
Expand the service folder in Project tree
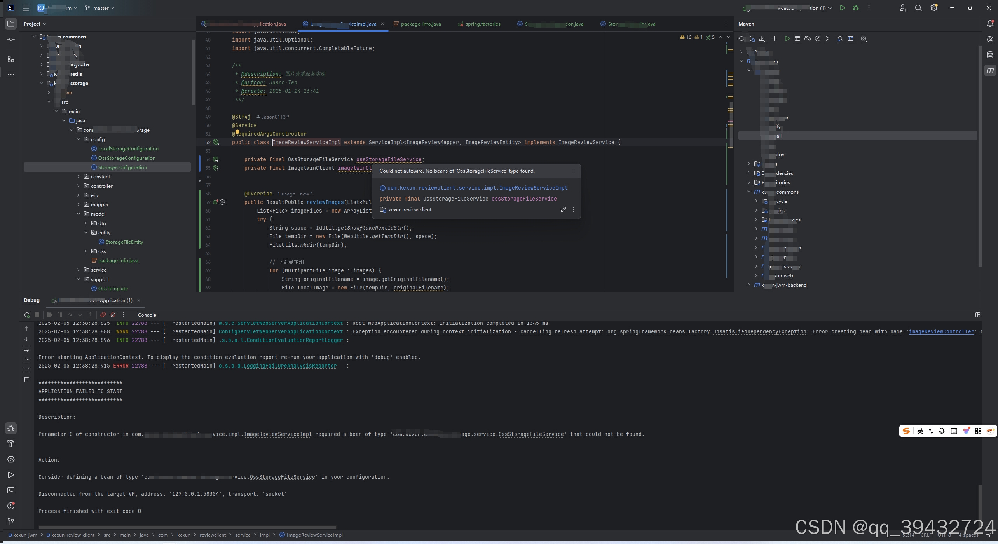(79, 270)
